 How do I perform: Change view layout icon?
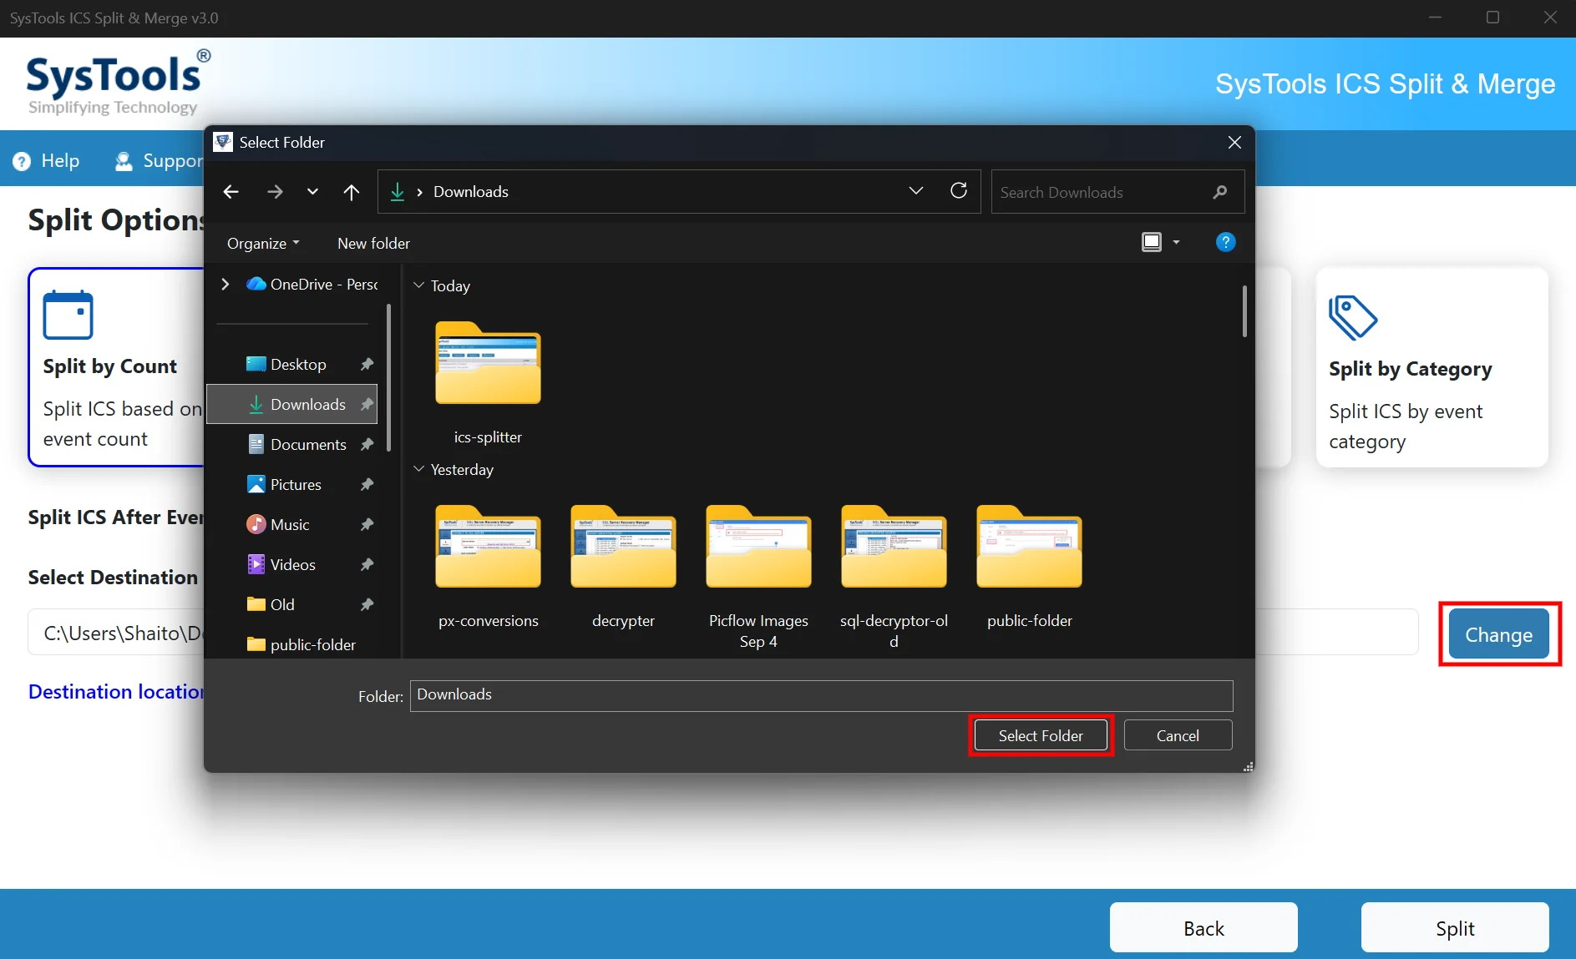pos(1152,242)
